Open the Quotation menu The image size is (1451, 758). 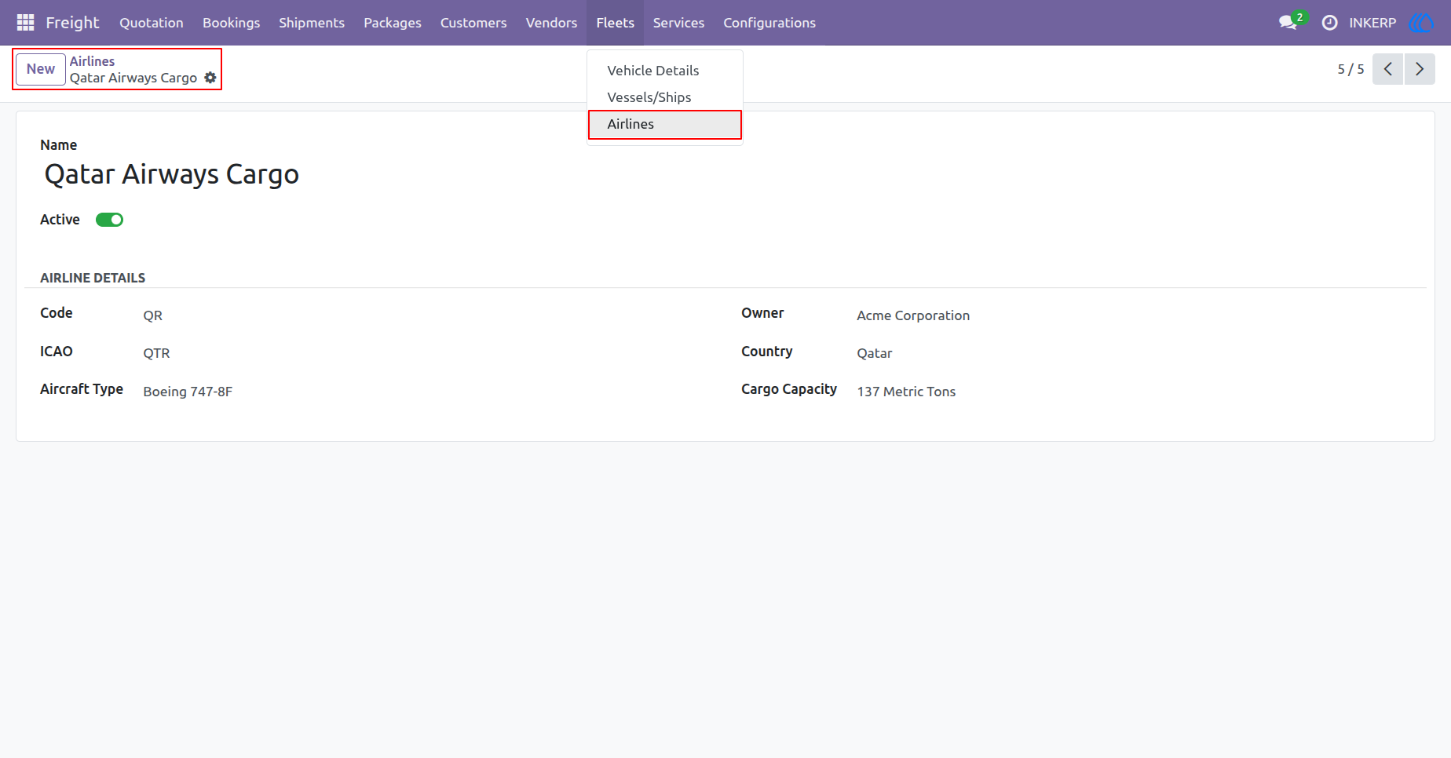pyautogui.click(x=152, y=23)
